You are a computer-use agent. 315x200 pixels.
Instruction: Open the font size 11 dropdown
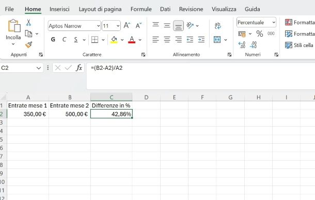(x=118, y=26)
